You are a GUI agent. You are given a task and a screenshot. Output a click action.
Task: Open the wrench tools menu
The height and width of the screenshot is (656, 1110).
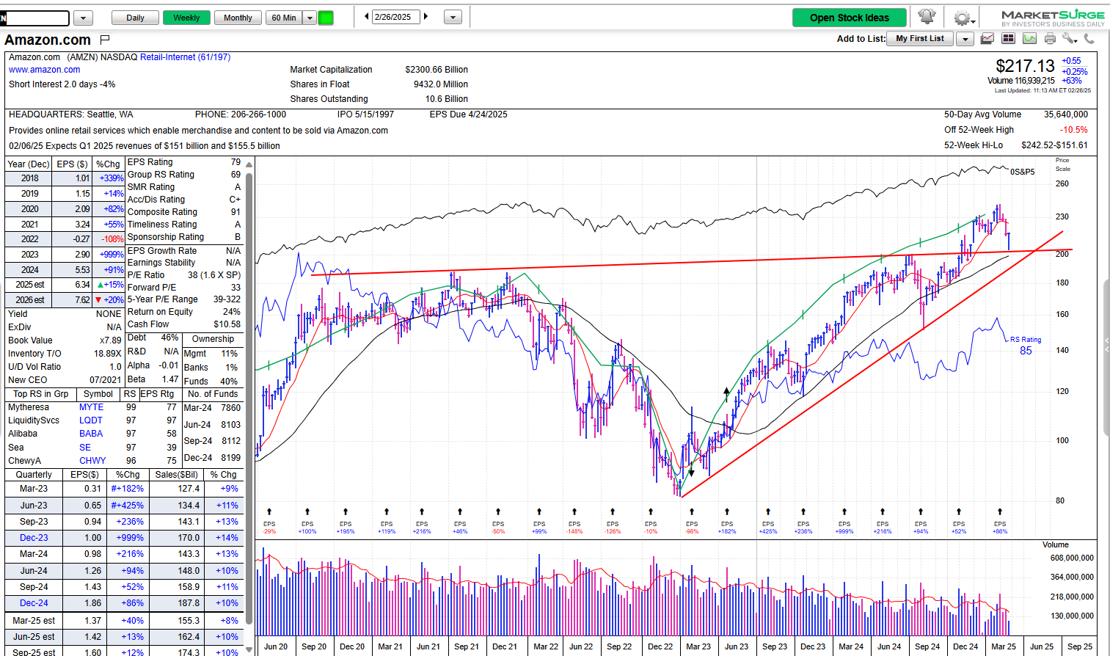1070,39
